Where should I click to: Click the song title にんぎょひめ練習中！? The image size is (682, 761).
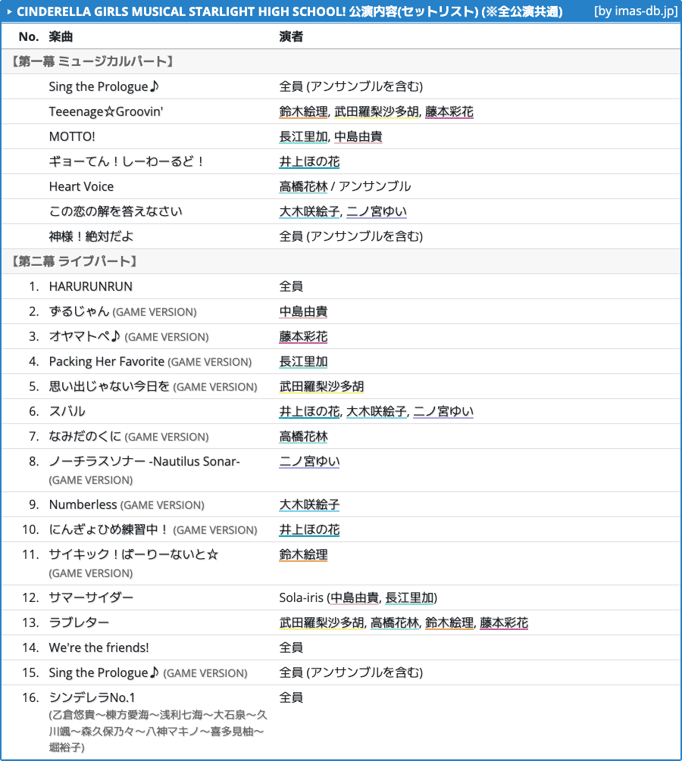108,529
